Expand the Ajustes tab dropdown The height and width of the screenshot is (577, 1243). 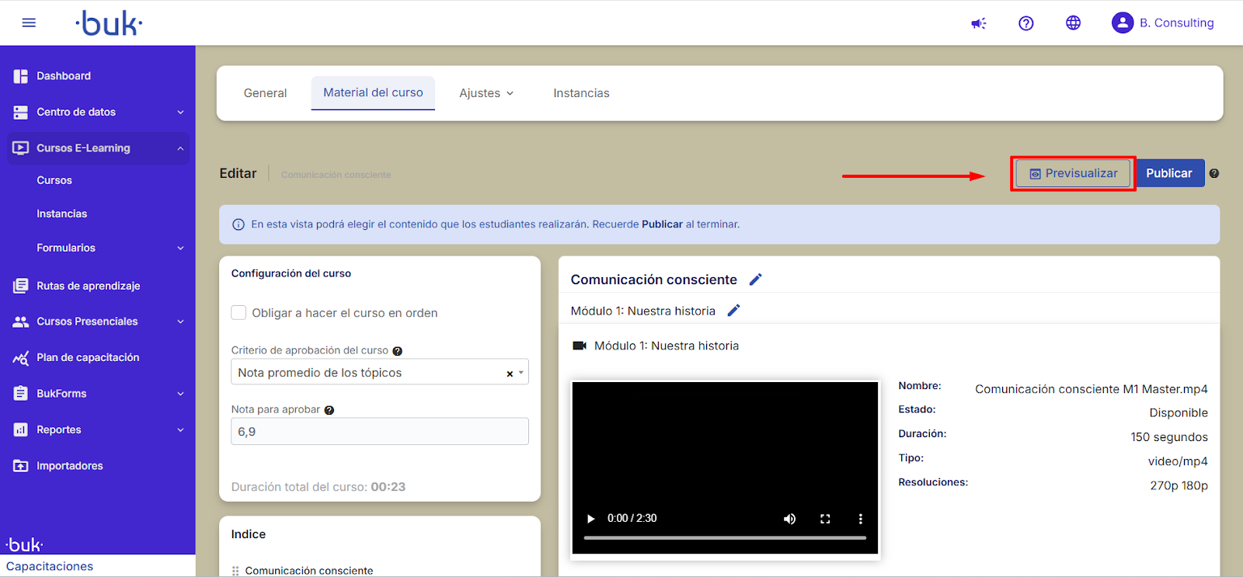click(486, 93)
